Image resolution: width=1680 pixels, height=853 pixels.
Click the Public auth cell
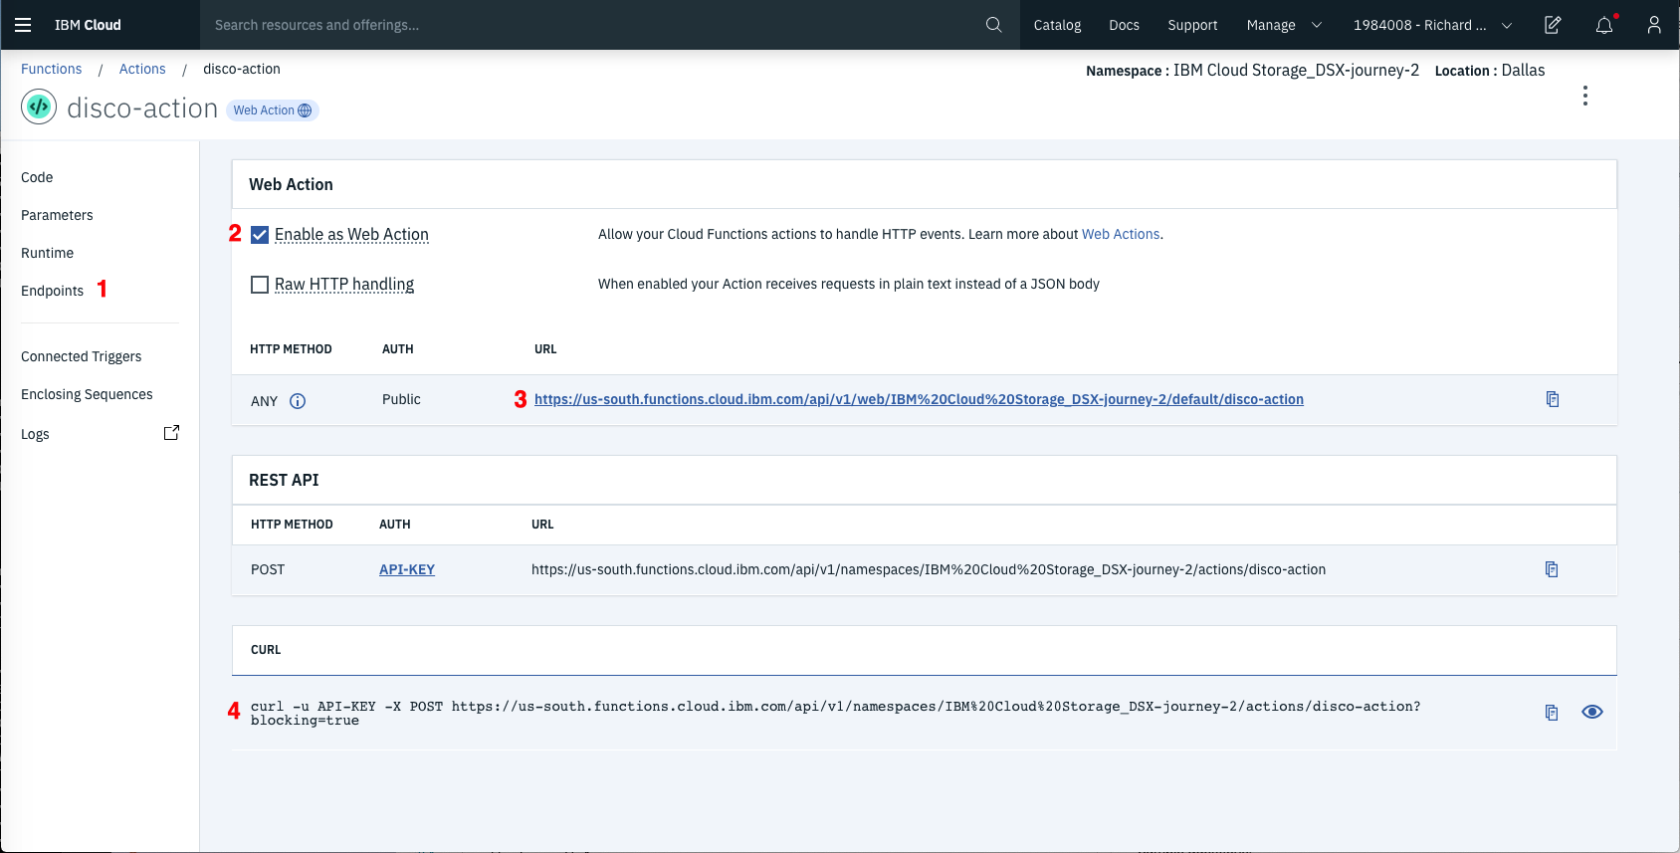(x=401, y=399)
